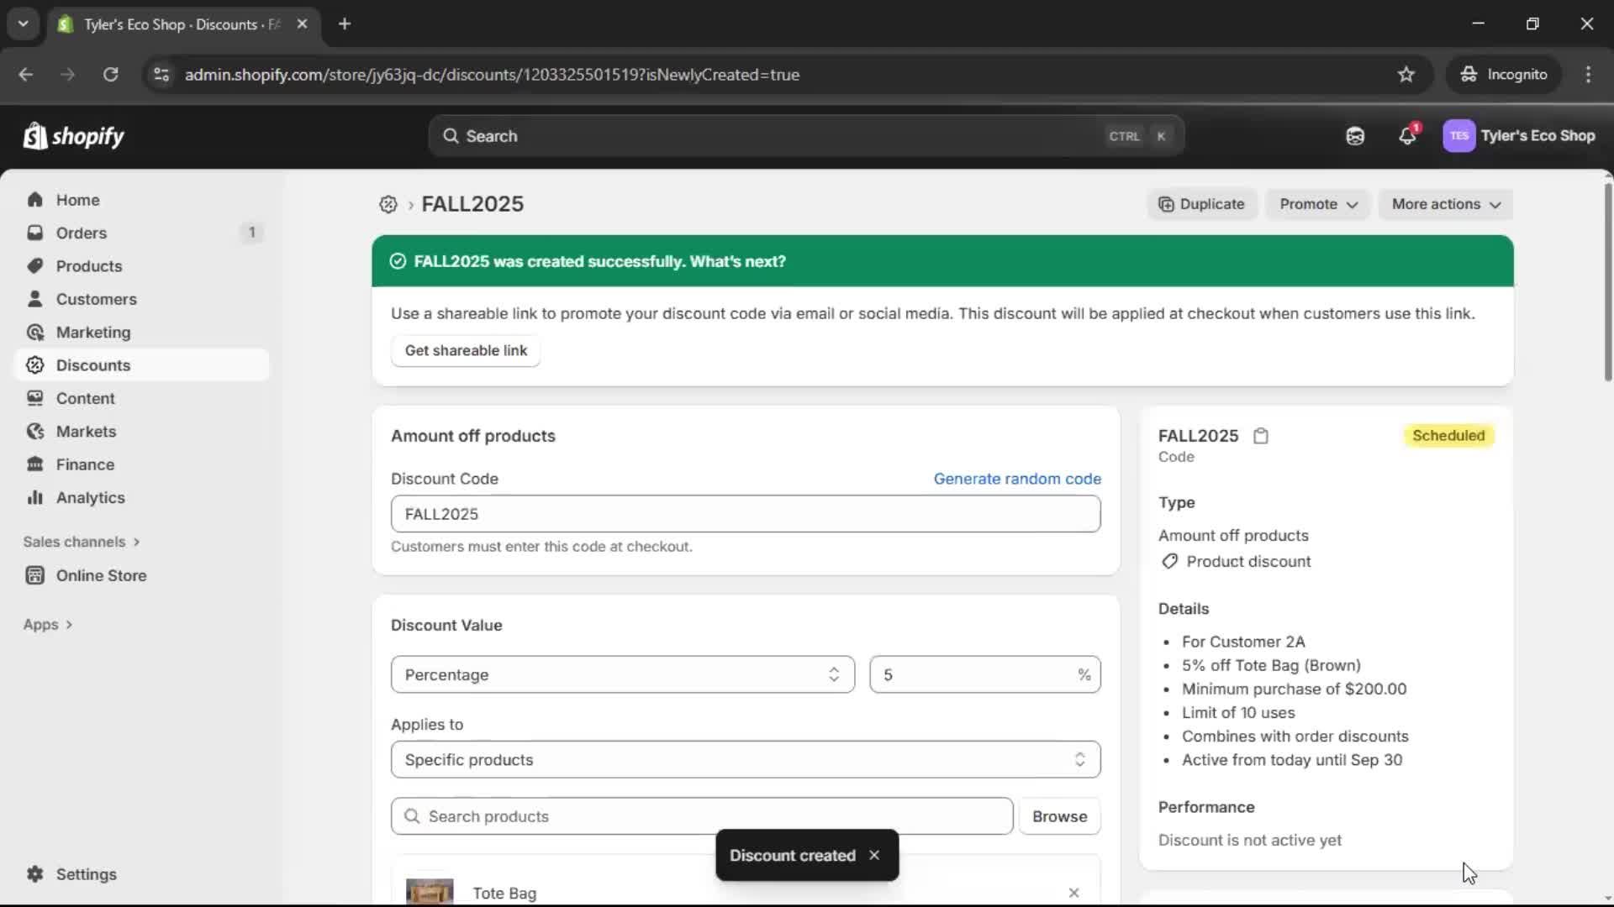Open the Products section in sidebar
Screen dimensions: 1614x907
pyautogui.click(x=88, y=265)
